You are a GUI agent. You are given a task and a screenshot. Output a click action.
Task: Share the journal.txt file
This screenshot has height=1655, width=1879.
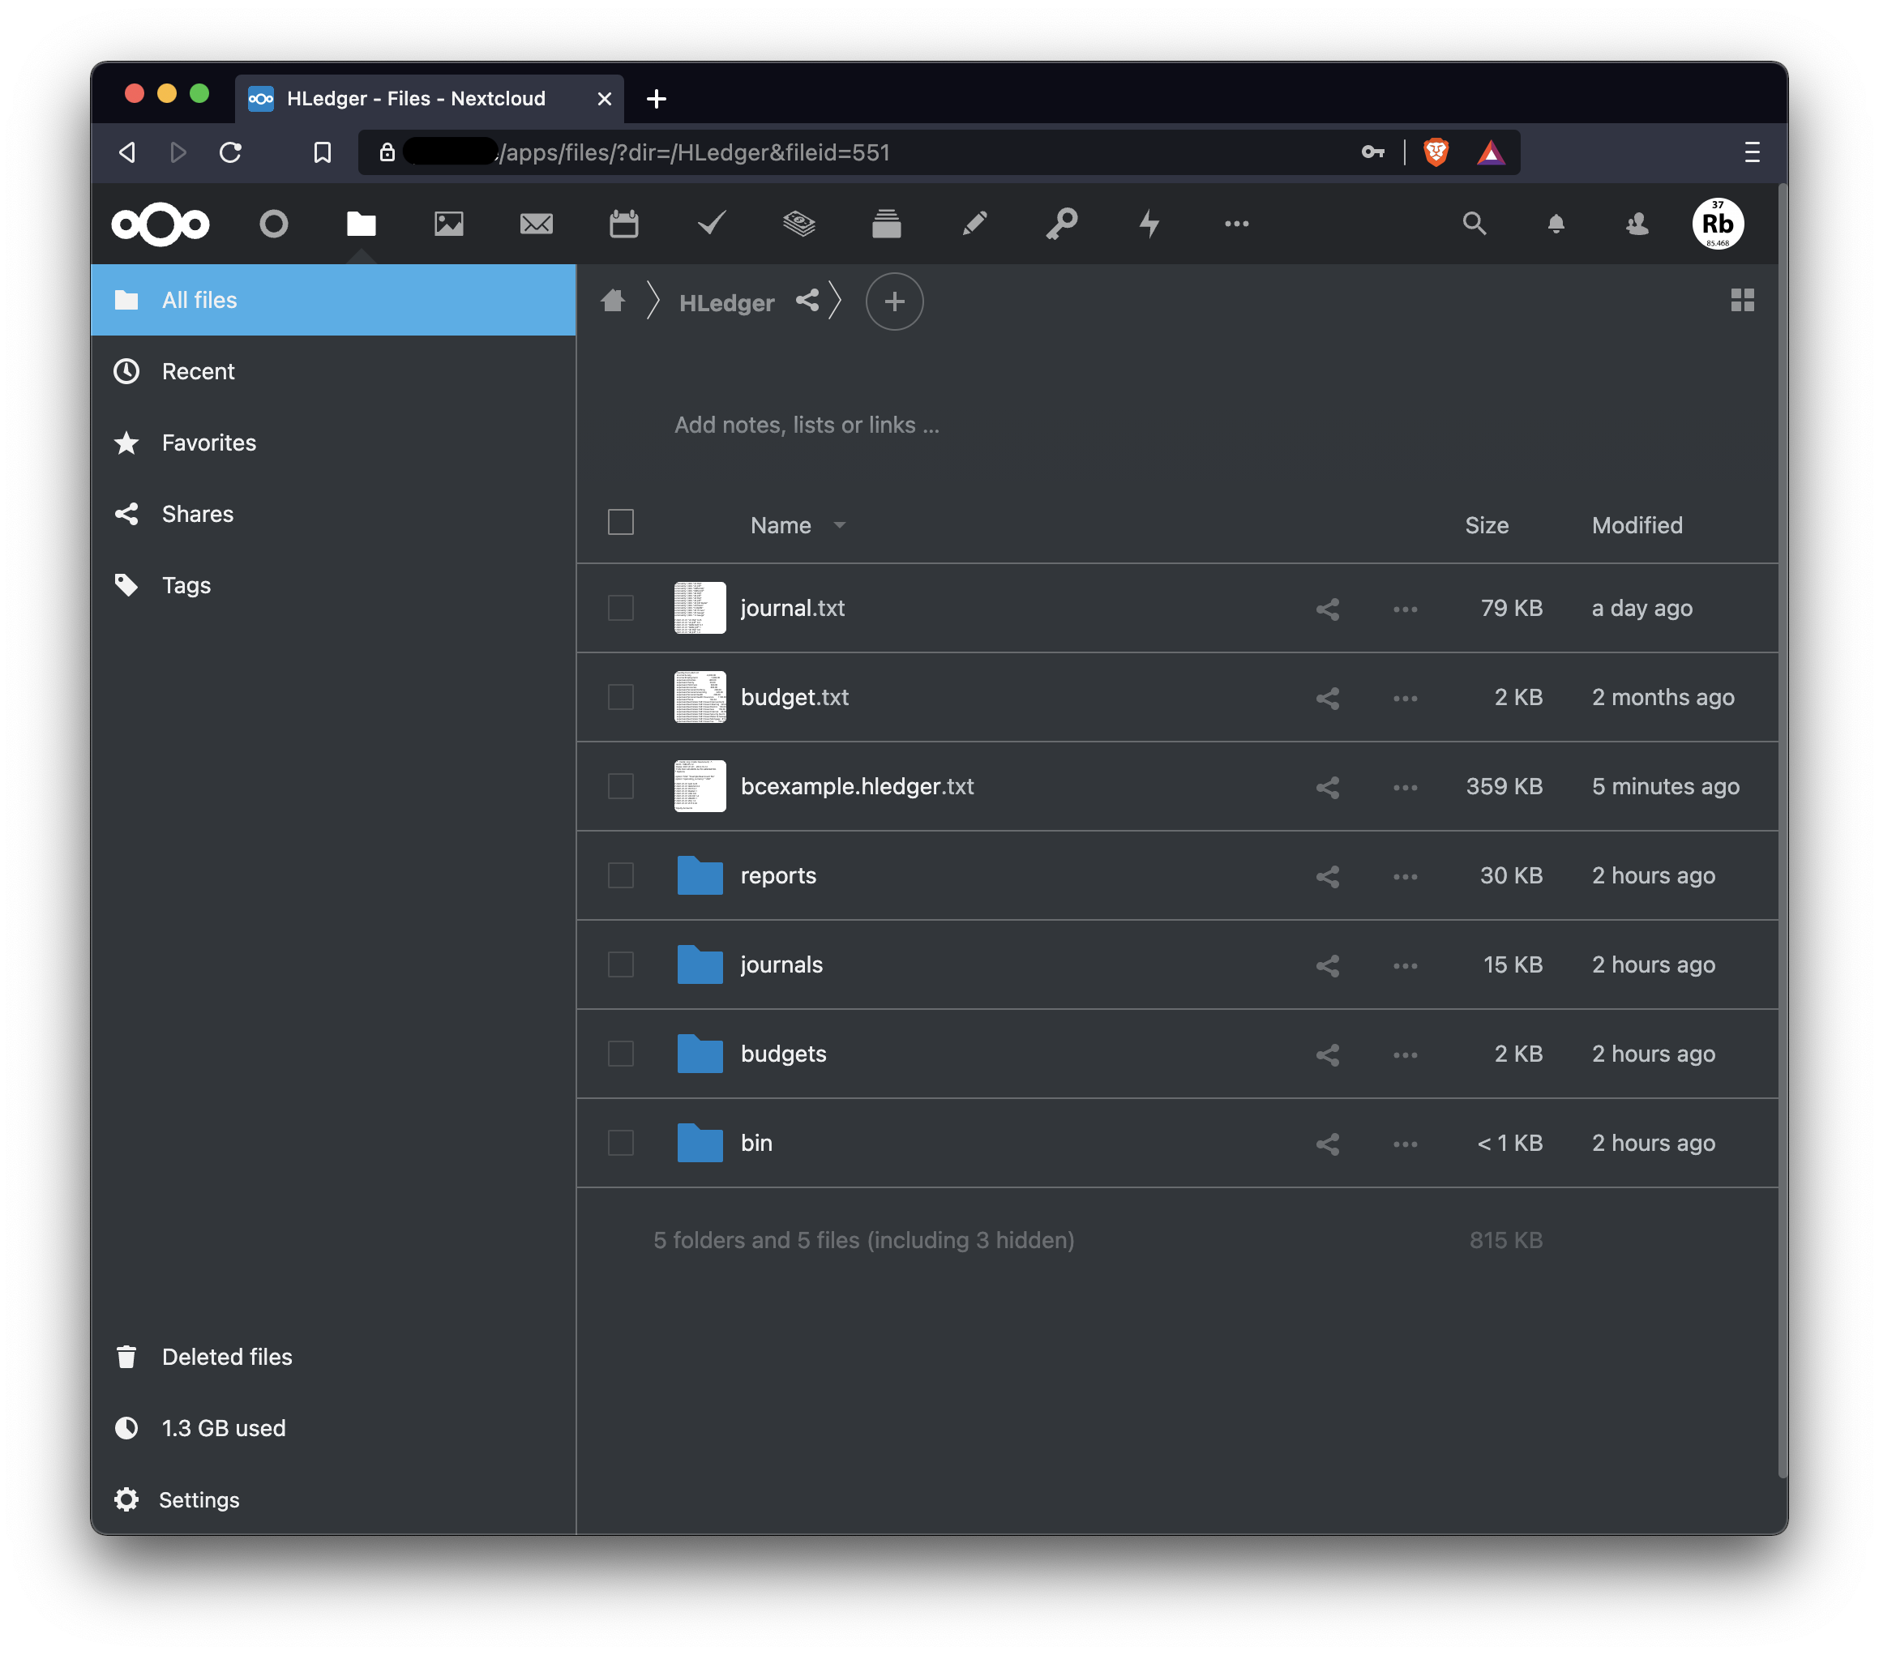[x=1326, y=609]
